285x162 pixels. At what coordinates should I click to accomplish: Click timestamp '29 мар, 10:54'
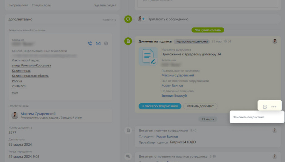[221, 42]
